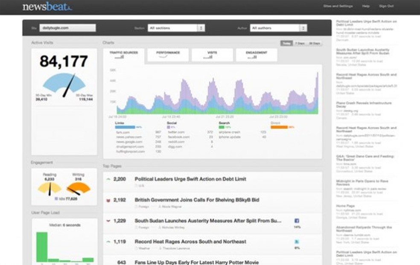The height and width of the screenshot is (265, 420).
Task: Click the down-trend arrow next to 1,229
Action: pyautogui.click(x=108, y=221)
